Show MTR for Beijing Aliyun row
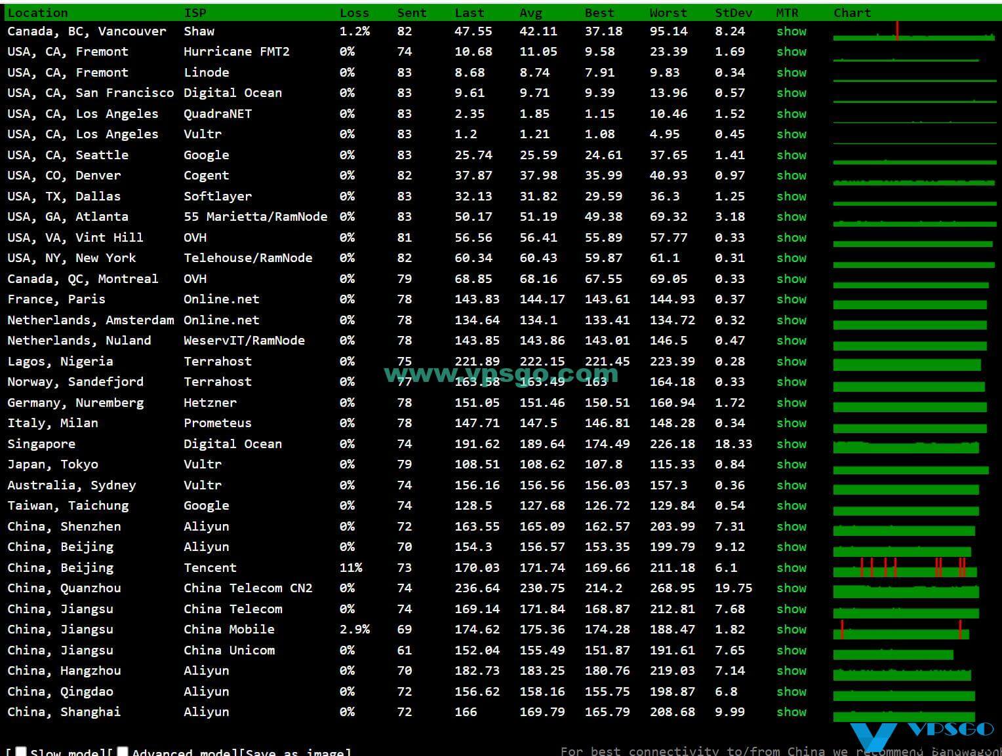This screenshot has width=1002, height=756. (x=792, y=547)
